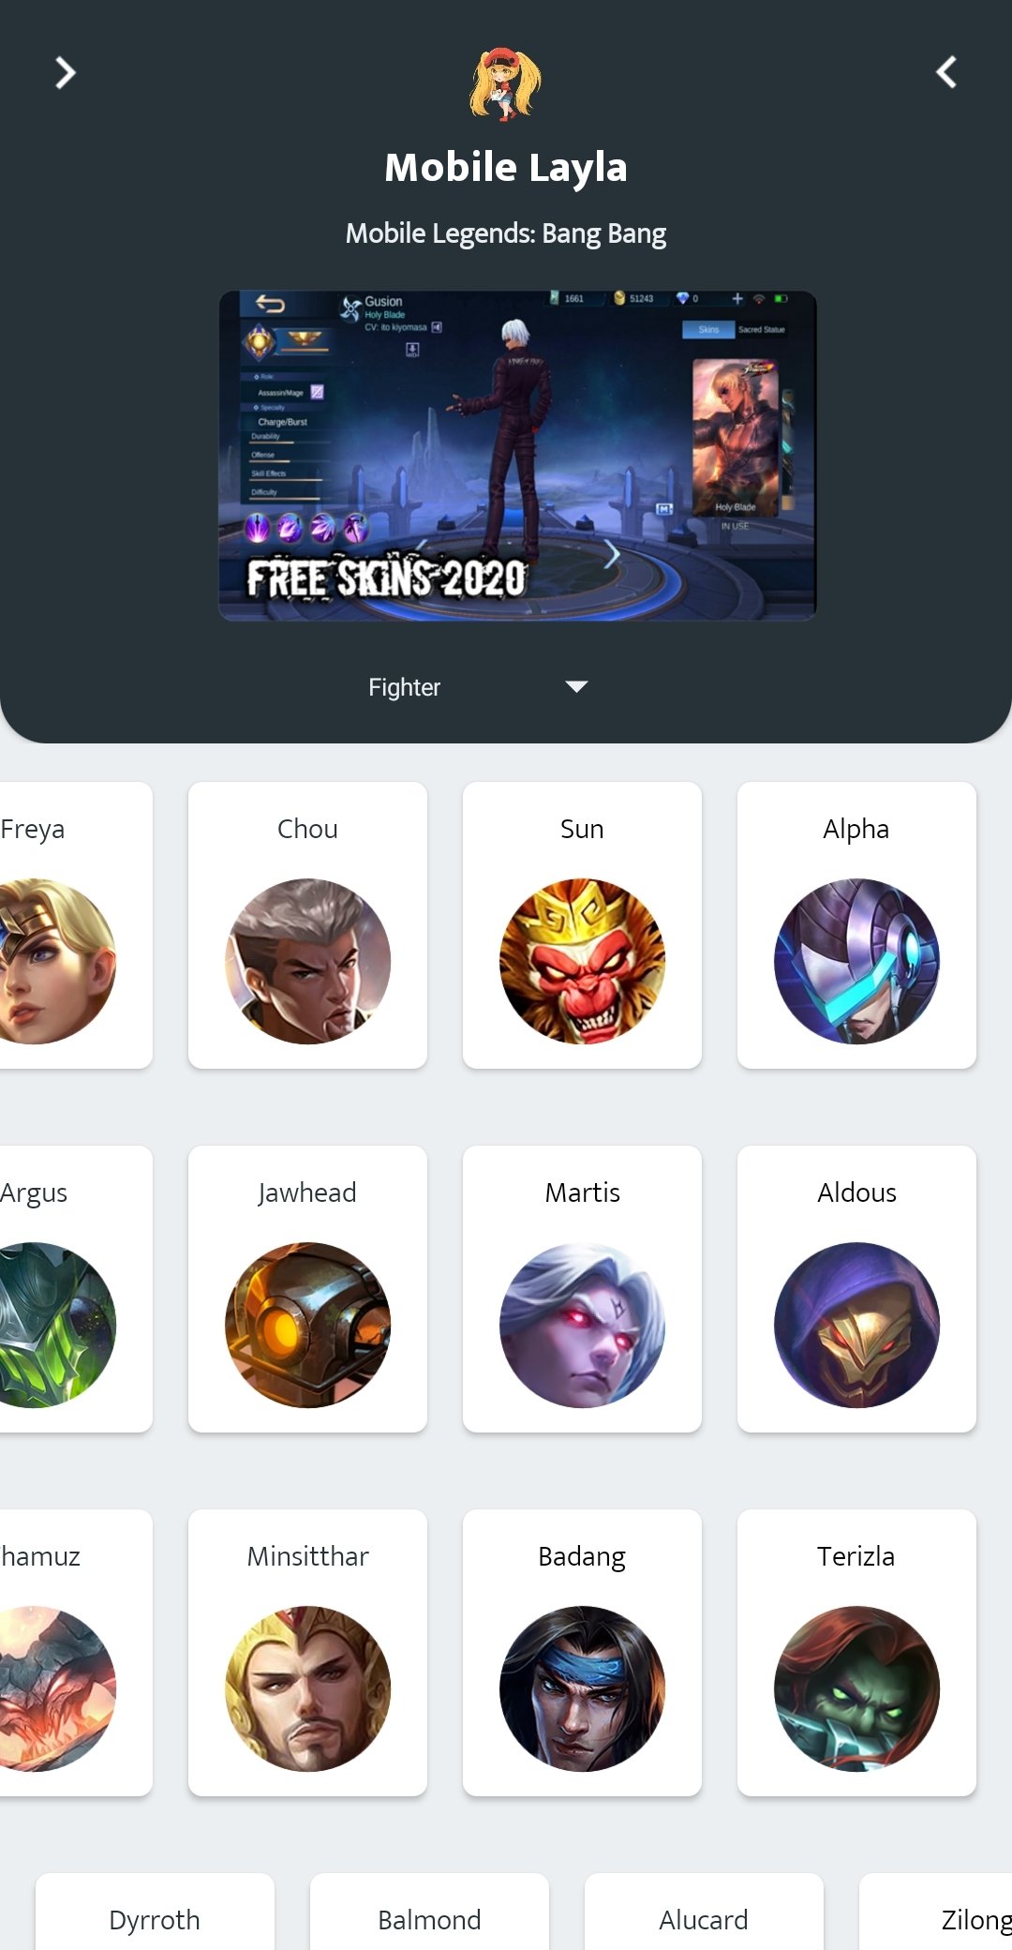Select Sun hero portrait
The width and height of the screenshot is (1012, 1950).
coord(582,961)
